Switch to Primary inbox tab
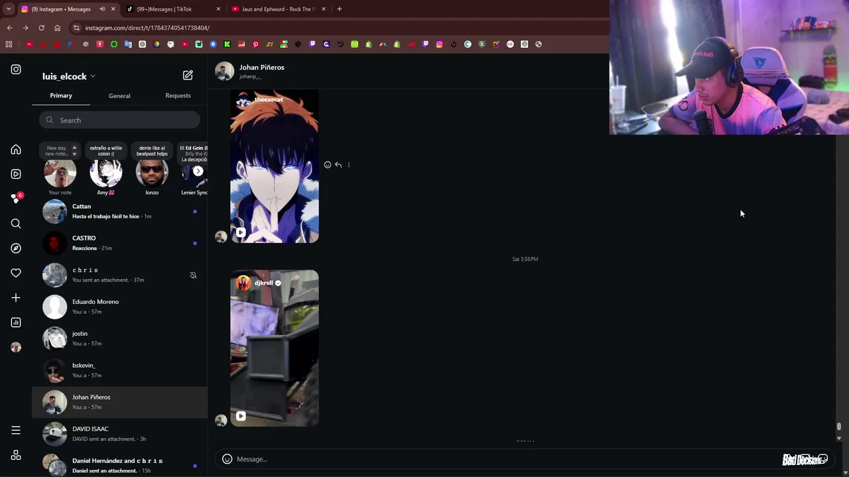Screen dimensions: 849x477 (x=61, y=95)
